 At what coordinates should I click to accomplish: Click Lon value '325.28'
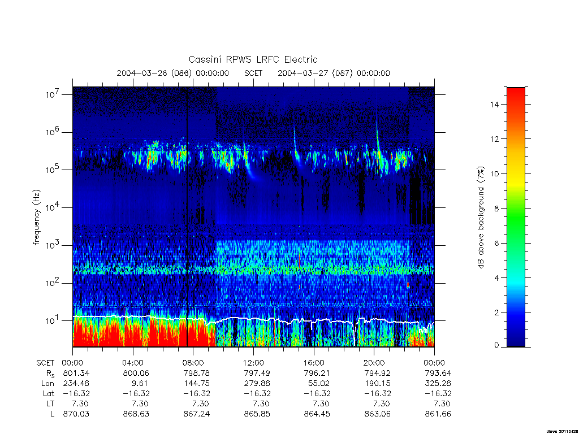438,384
